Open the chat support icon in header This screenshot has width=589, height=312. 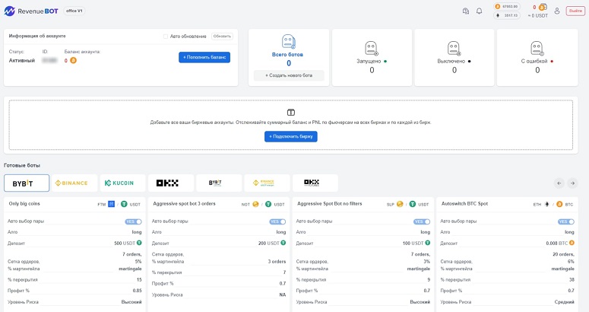pyautogui.click(x=465, y=11)
